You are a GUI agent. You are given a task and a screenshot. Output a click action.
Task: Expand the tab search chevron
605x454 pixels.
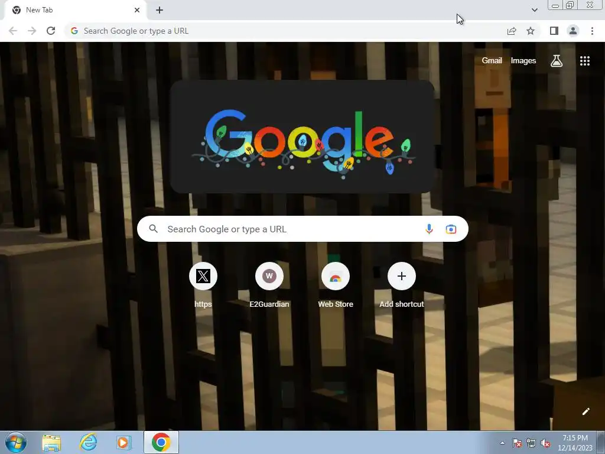tap(534, 10)
